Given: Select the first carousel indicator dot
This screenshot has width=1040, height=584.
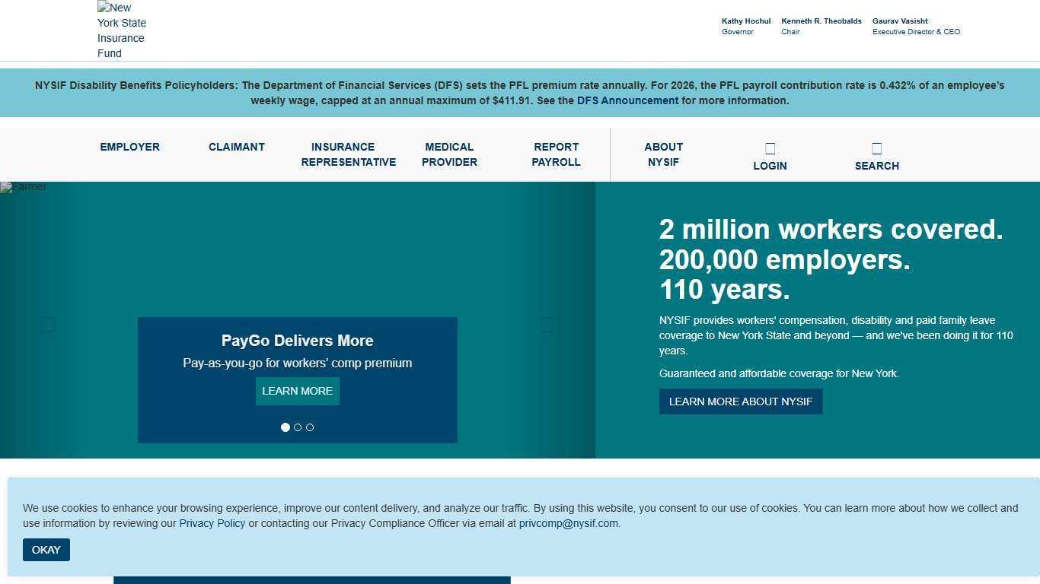Looking at the screenshot, I should coord(286,427).
